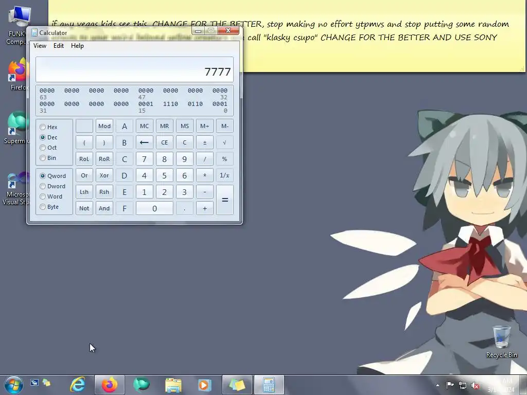
Task: Select the Dec radio button
Action: pos(43,137)
